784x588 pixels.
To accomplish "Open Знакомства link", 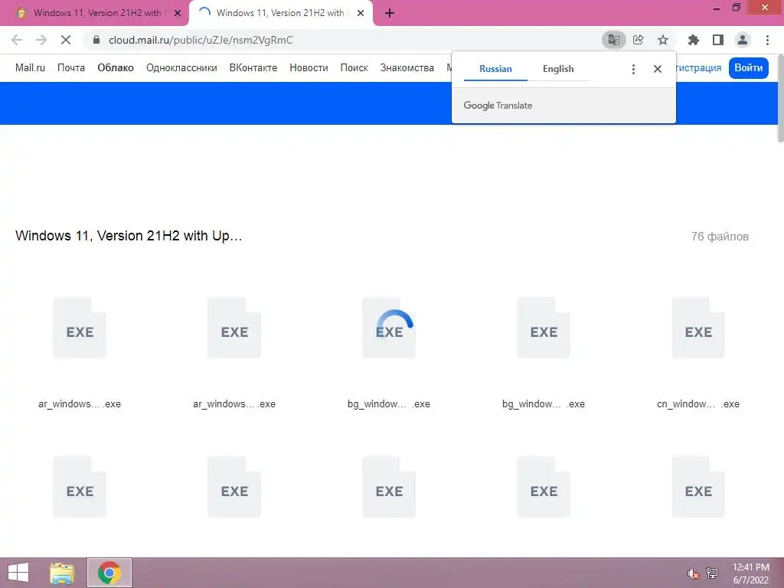I will [x=407, y=68].
